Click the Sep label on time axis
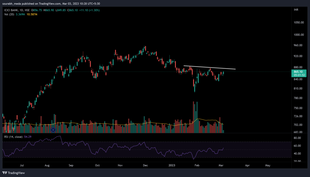310x177 pixels. tap(71, 165)
